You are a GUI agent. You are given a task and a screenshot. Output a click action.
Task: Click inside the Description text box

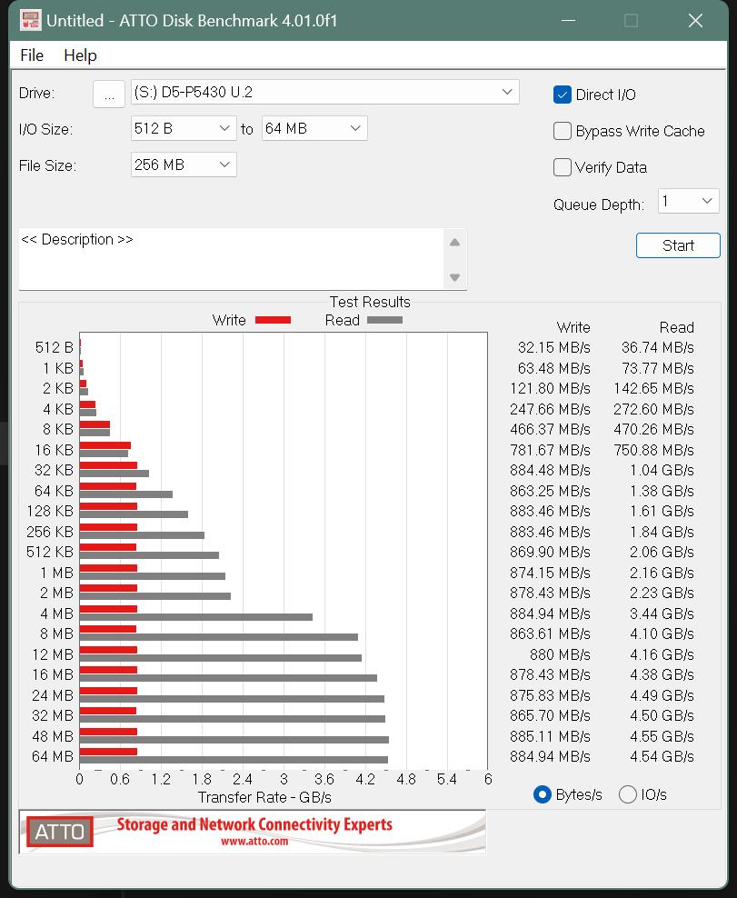[231, 259]
